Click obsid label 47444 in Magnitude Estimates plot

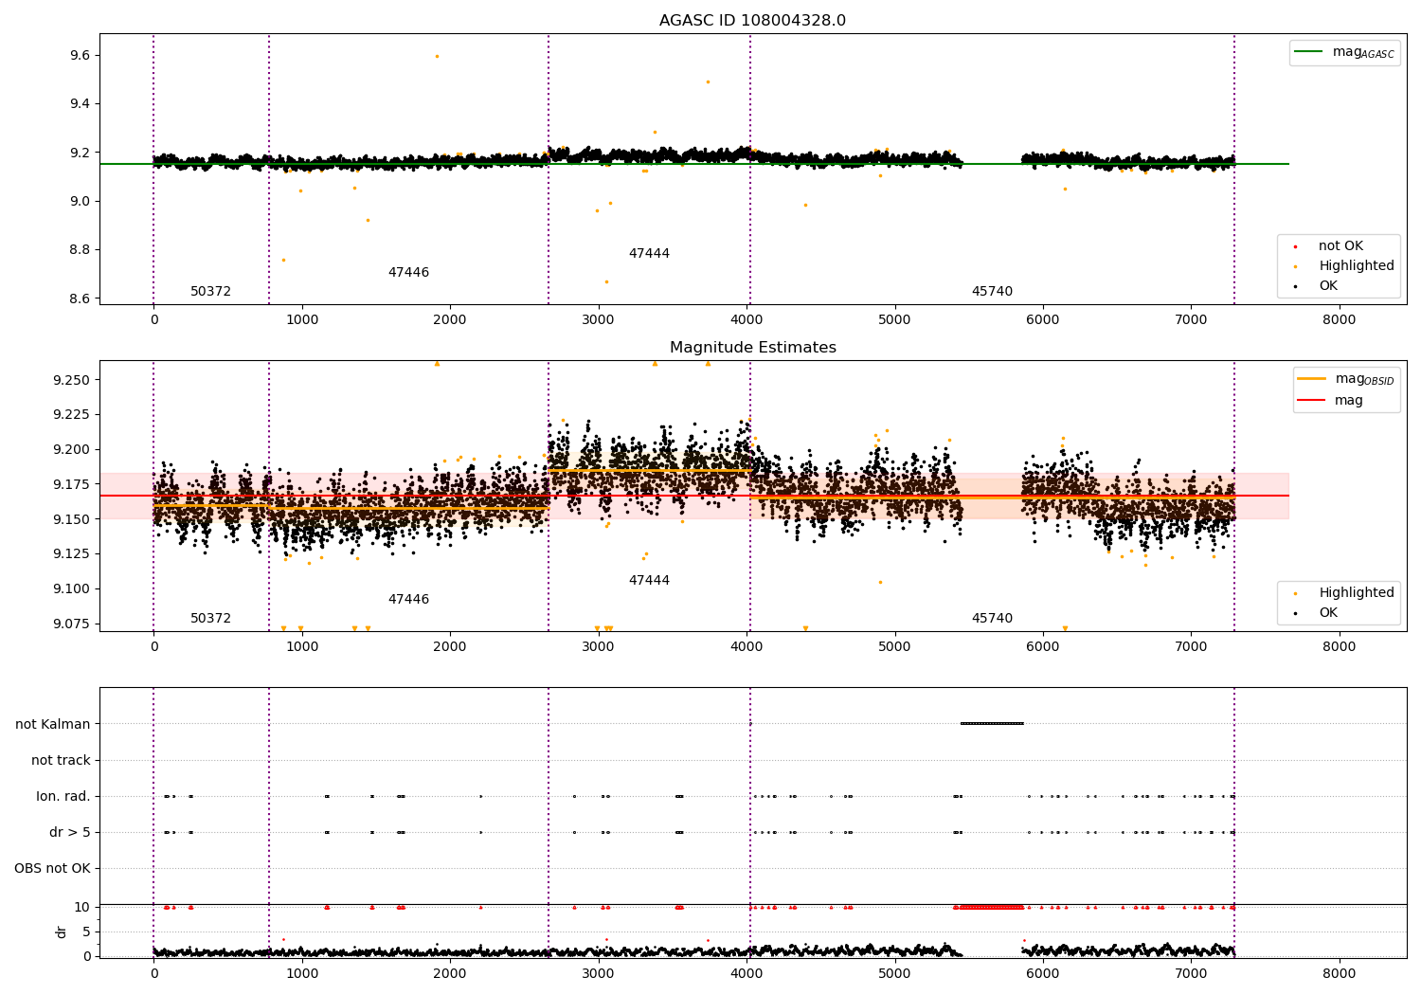coord(649,581)
